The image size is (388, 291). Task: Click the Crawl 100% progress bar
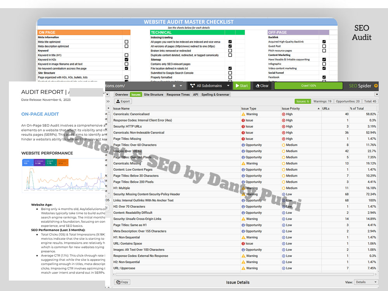coord(308,86)
